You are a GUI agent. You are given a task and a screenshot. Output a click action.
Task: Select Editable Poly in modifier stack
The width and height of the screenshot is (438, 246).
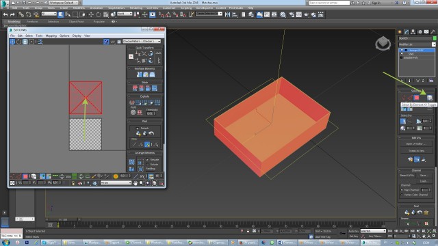pyautogui.click(x=411, y=57)
